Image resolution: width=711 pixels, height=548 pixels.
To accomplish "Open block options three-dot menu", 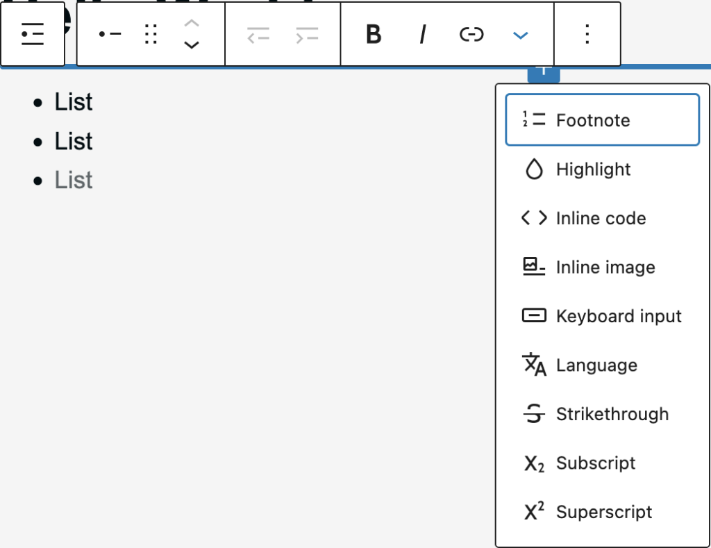I will tap(587, 34).
